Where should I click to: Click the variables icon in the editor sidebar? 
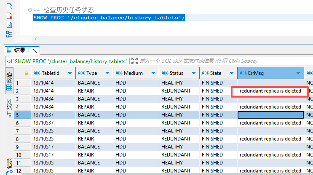(9, 25)
